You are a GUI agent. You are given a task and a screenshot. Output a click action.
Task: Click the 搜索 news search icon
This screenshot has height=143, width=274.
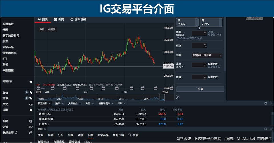click(x=130, y=135)
